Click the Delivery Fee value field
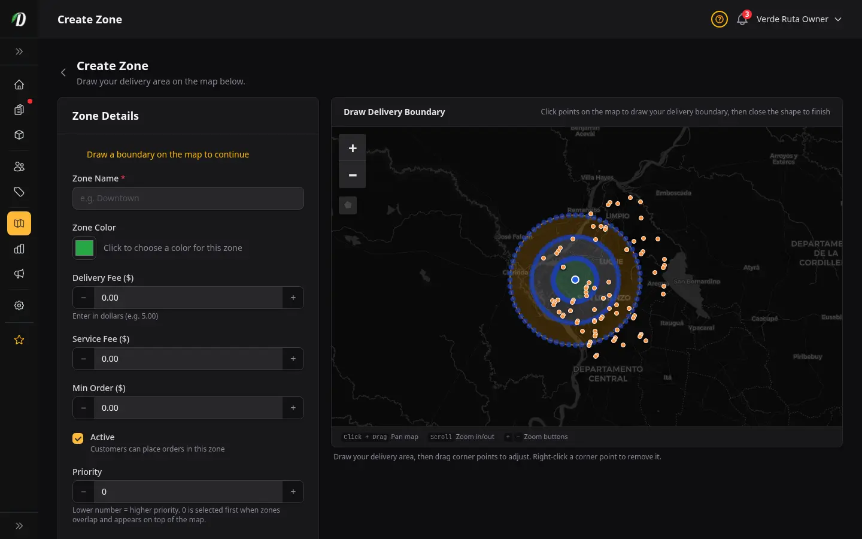Screen dimensions: 862x539 (x=188, y=298)
